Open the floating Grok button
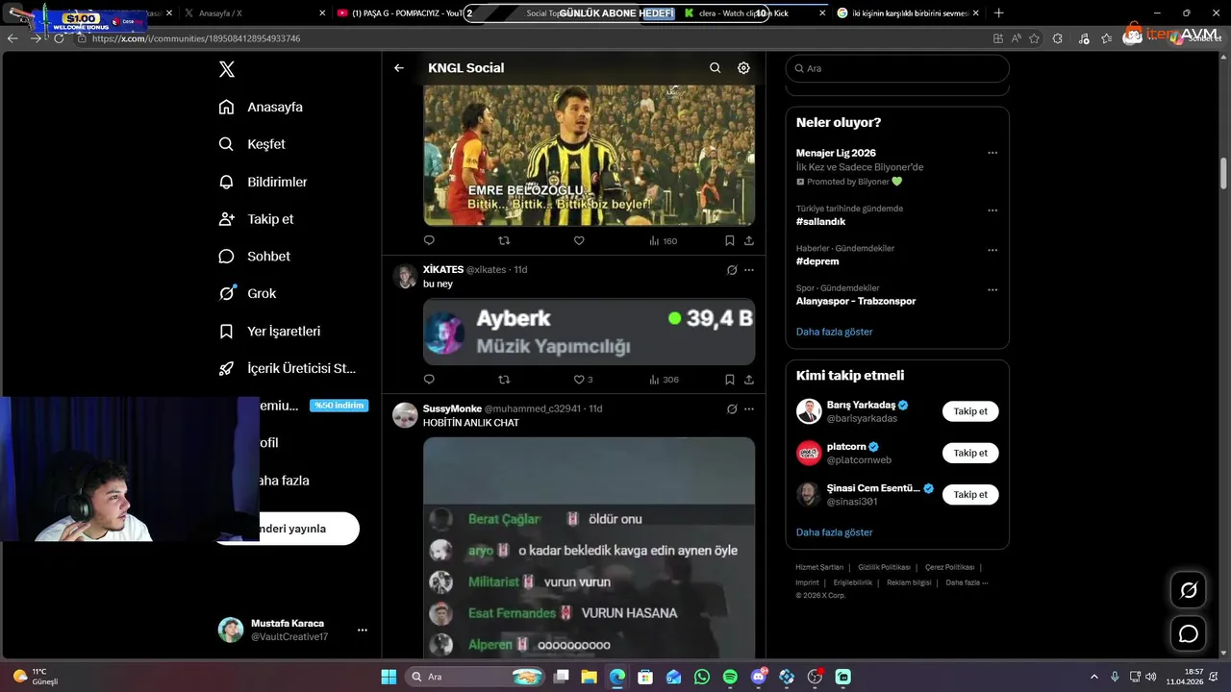The image size is (1231, 692). pos(1189,590)
